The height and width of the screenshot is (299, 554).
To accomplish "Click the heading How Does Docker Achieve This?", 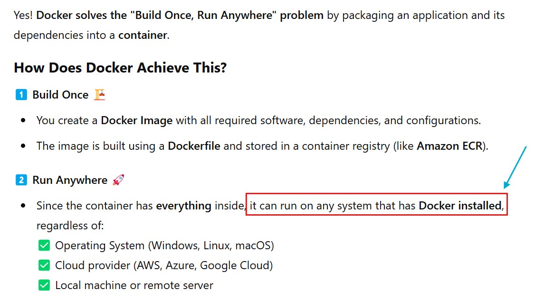I will coord(120,68).
